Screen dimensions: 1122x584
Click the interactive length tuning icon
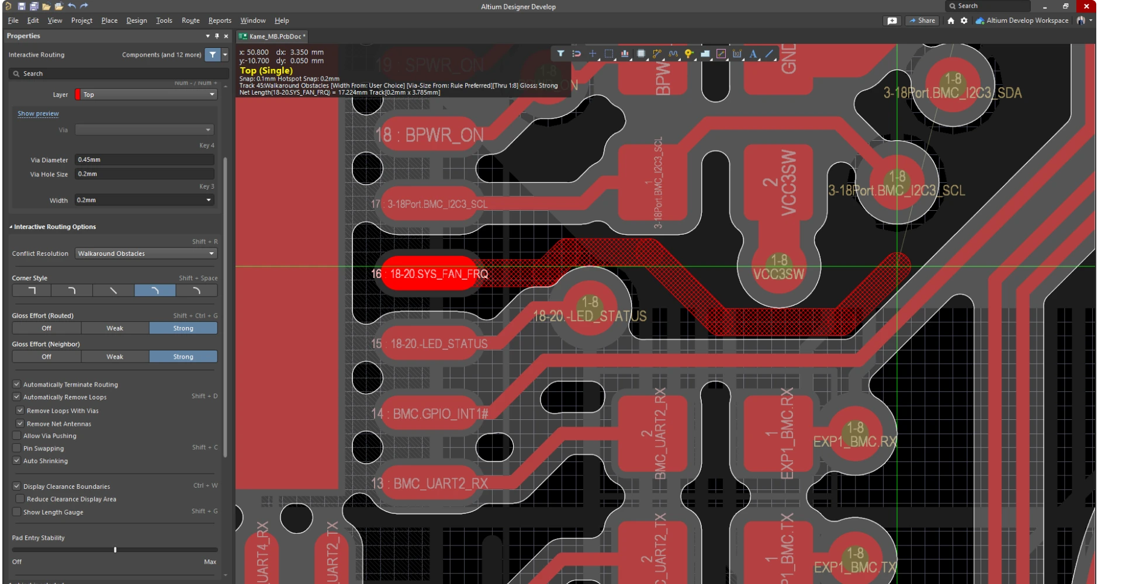pos(673,54)
